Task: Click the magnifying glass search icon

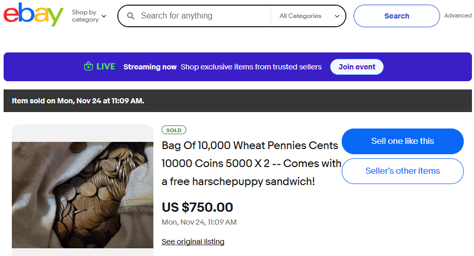Action: click(131, 16)
